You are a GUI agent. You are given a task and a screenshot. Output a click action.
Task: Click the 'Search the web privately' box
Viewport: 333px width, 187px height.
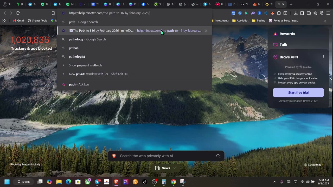[166, 156]
